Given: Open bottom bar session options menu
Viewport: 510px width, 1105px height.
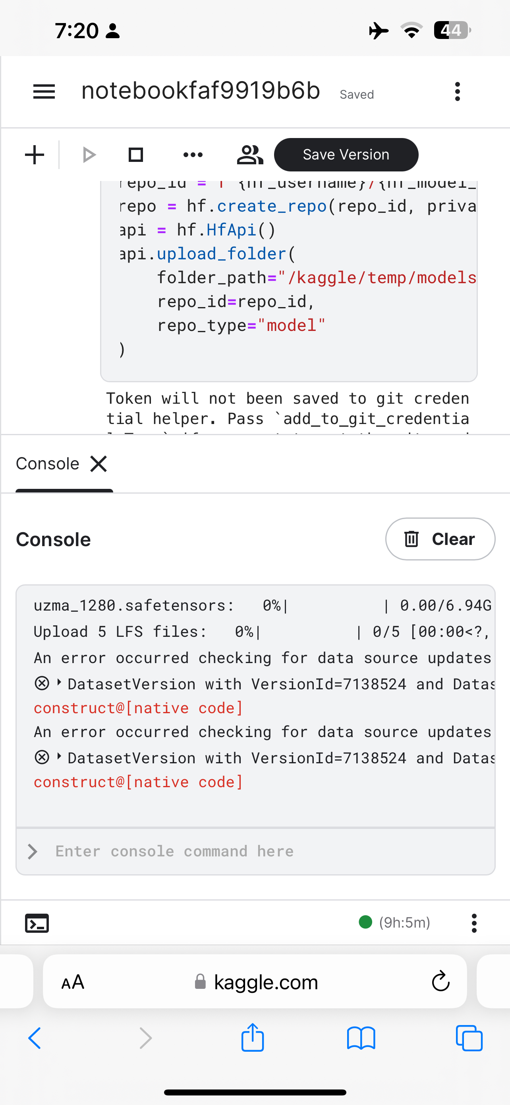Looking at the screenshot, I should (x=473, y=923).
